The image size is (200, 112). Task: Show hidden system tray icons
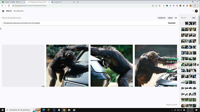(x=172, y=110)
